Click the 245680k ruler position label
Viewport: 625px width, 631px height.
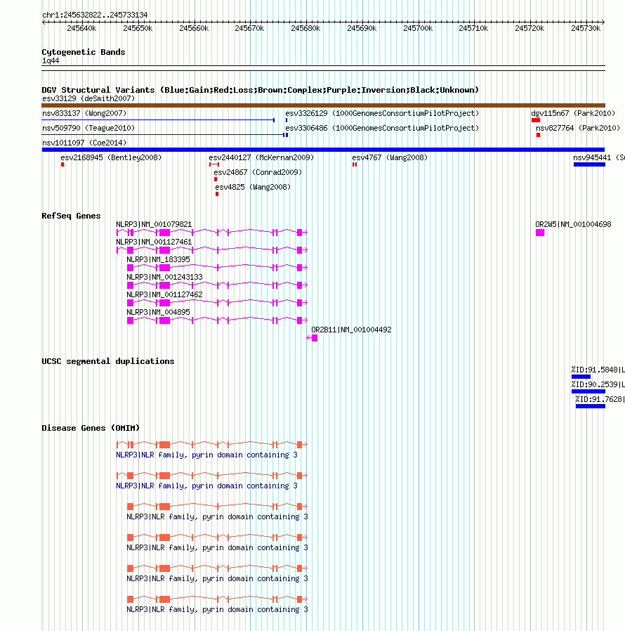[305, 28]
